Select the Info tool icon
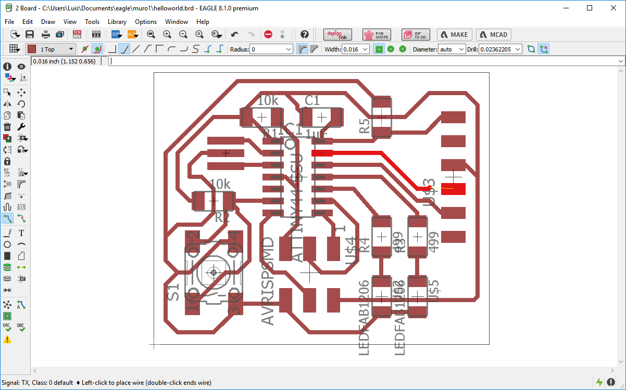626x390 pixels. click(x=7, y=67)
